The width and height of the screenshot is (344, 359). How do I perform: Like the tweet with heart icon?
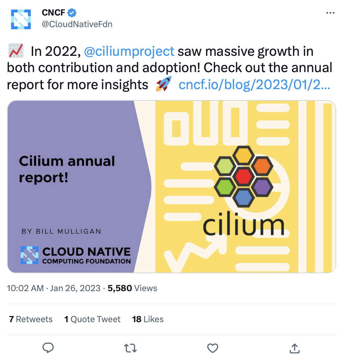pos(213,348)
